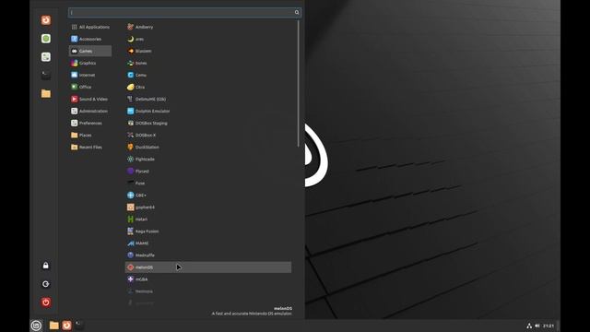Open the Fuse emulator
The image size is (590, 332).
(208, 184)
